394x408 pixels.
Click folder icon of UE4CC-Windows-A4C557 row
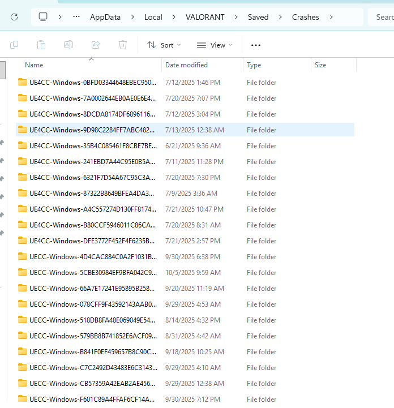pos(23,209)
